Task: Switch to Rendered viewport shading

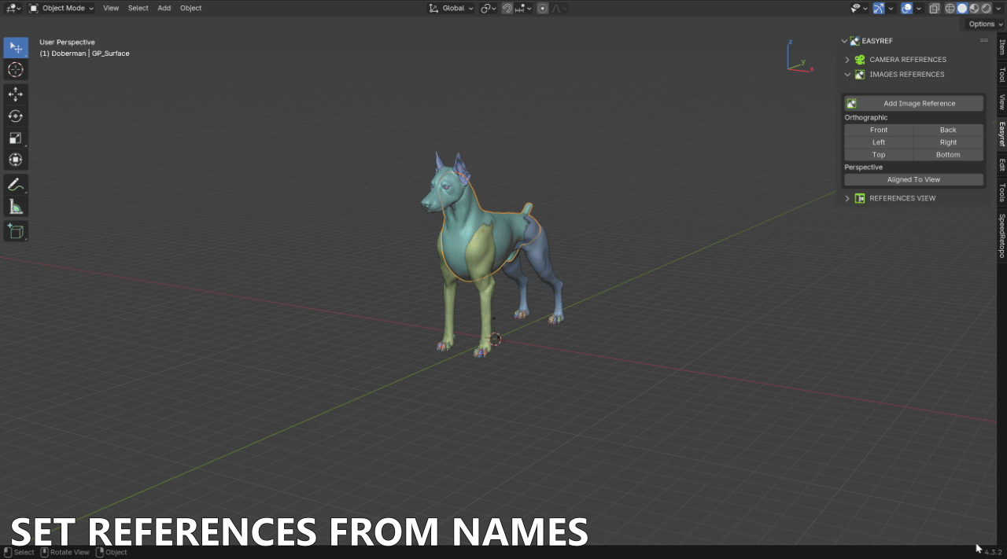Action: (x=985, y=8)
